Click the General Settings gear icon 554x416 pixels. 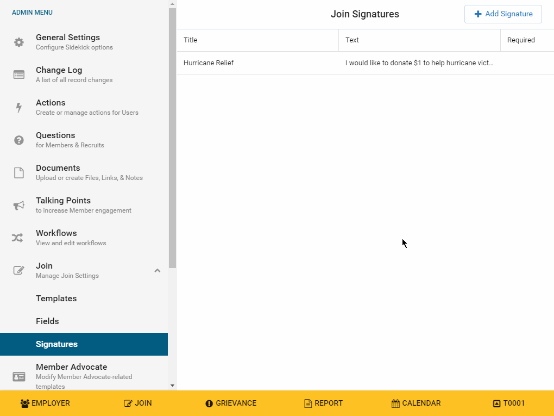click(19, 42)
